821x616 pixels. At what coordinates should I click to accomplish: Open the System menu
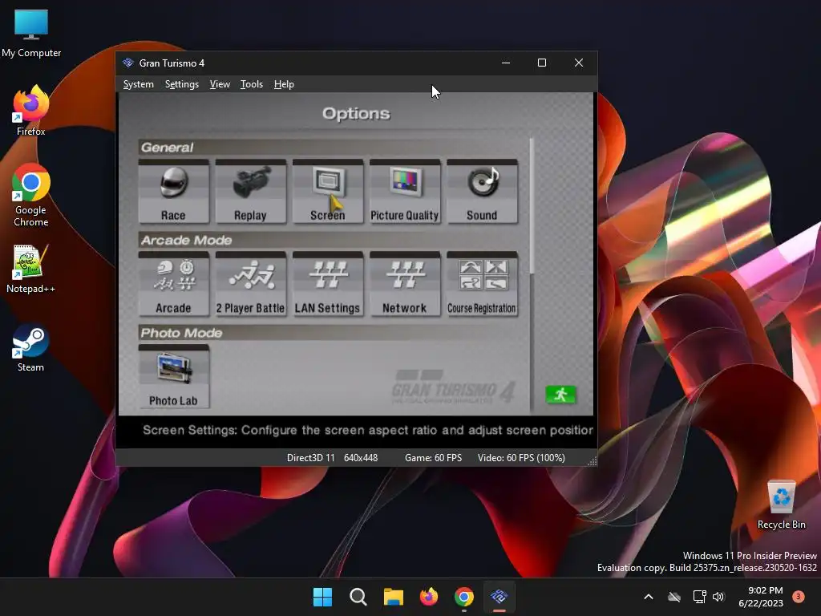tap(138, 84)
